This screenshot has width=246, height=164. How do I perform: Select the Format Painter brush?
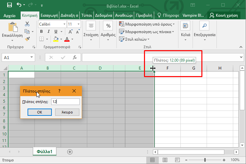pyautogui.click(x=27, y=39)
